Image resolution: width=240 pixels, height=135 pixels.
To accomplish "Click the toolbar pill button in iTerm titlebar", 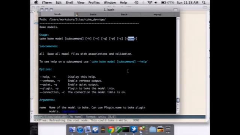I will (175, 9).
